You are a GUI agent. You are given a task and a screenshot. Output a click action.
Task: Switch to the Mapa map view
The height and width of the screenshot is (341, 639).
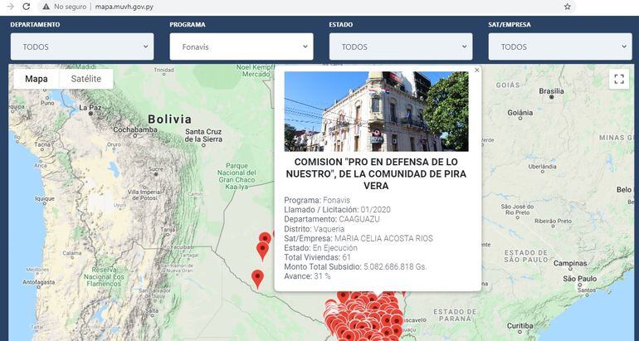(37, 79)
